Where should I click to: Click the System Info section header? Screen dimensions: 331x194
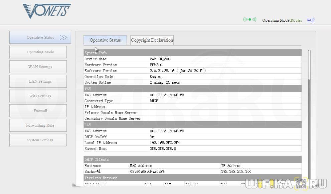[x=192, y=53]
